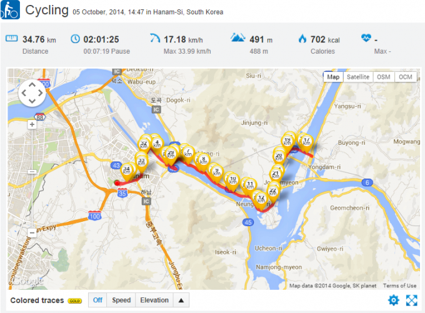Click the cycling activity icon

coord(11,11)
